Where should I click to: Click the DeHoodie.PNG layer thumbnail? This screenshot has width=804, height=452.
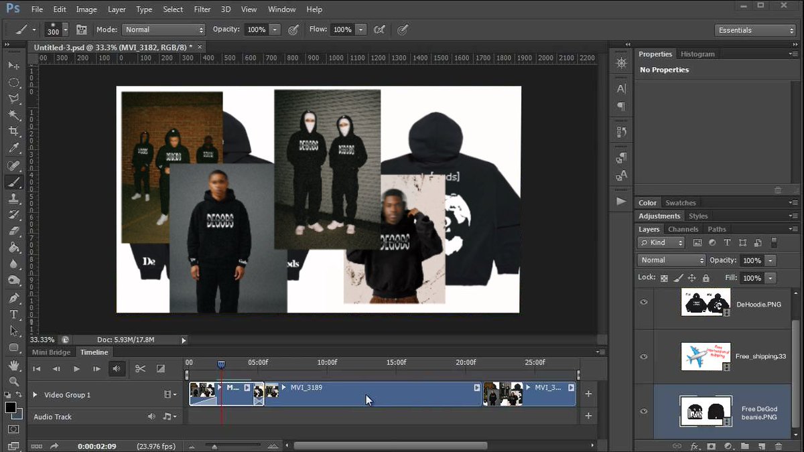click(706, 302)
